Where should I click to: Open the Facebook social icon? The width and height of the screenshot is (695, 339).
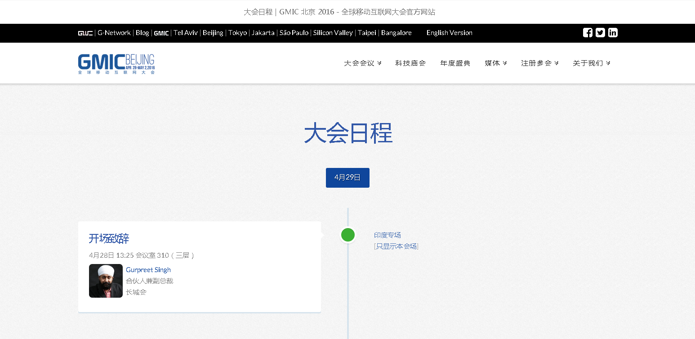click(x=588, y=33)
